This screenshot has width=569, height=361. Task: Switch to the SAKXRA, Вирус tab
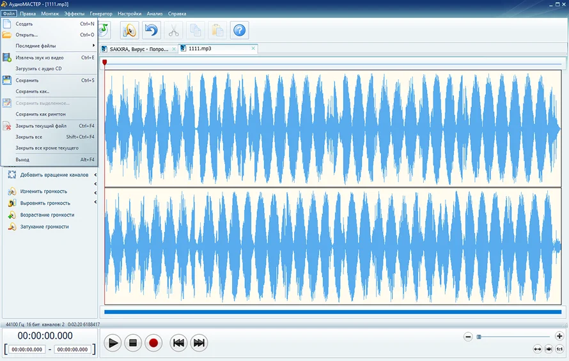click(x=139, y=49)
